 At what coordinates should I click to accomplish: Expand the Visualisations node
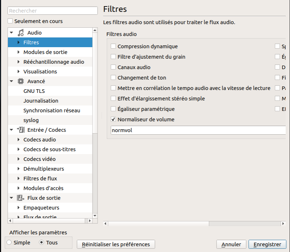pyautogui.click(x=18, y=72)
